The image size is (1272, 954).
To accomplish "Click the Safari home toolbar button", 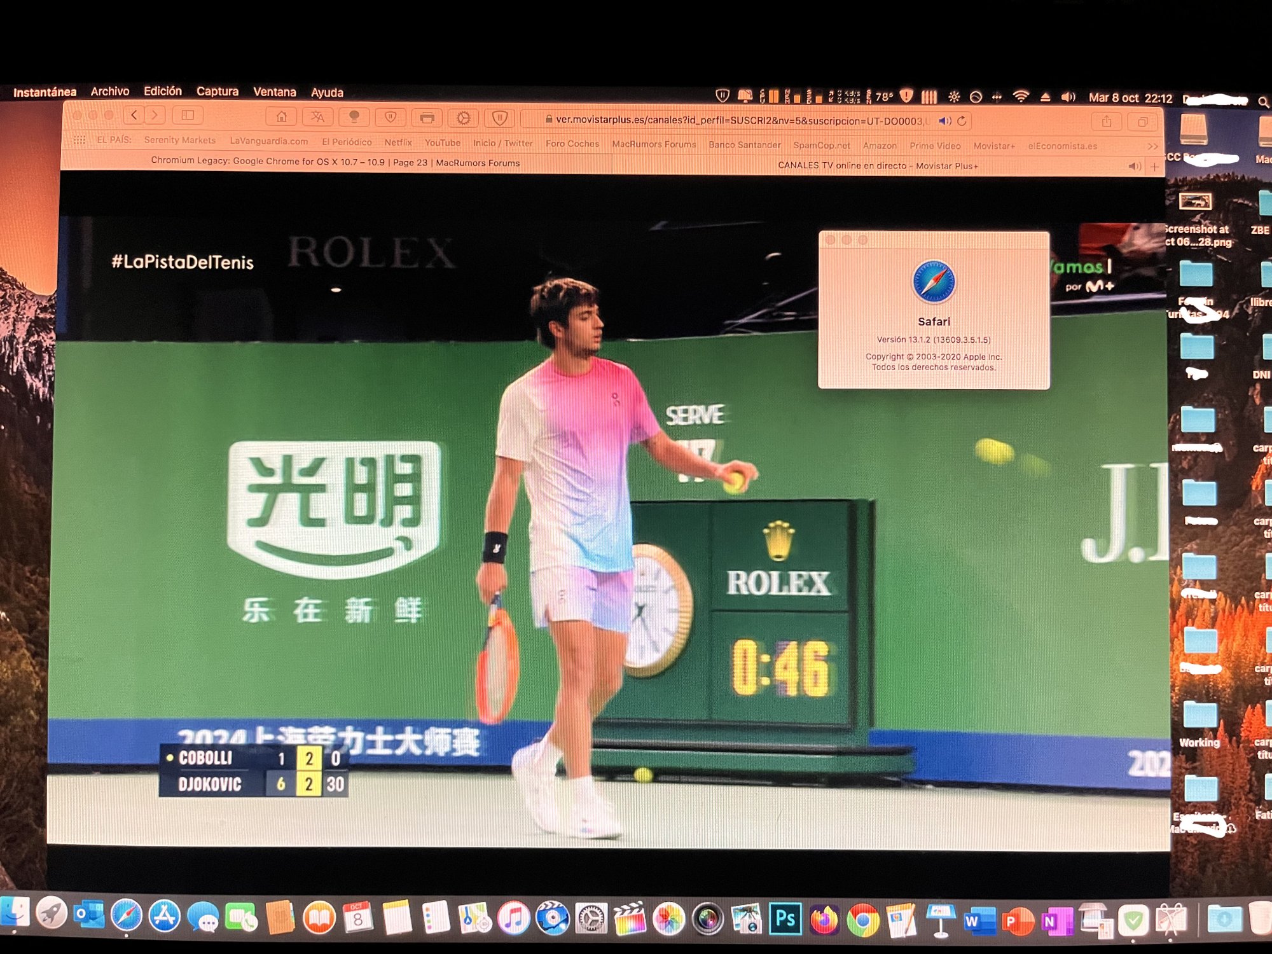I will [281, 116].
